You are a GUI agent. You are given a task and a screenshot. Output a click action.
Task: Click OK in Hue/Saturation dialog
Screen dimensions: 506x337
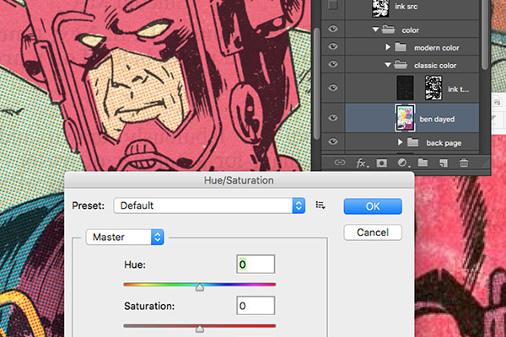(373, 206)
